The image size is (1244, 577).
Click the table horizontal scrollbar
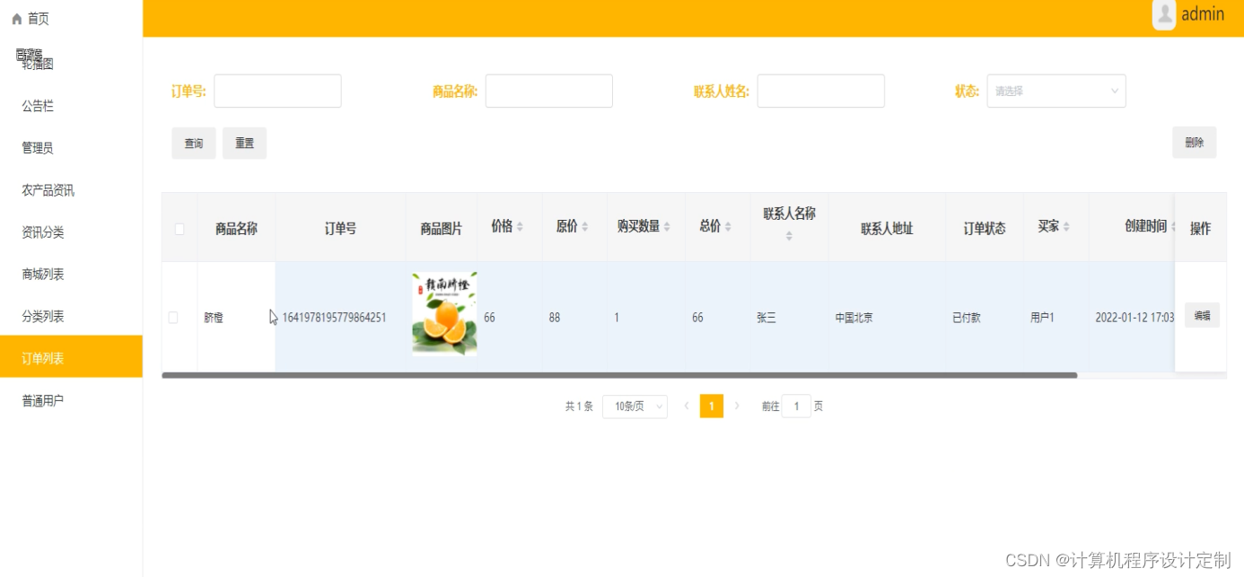pyautogui.click(x=619, y=375)
